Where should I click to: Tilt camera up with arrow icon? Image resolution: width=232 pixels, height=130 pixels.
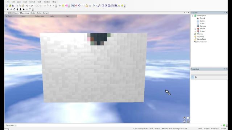click(14, 9)
